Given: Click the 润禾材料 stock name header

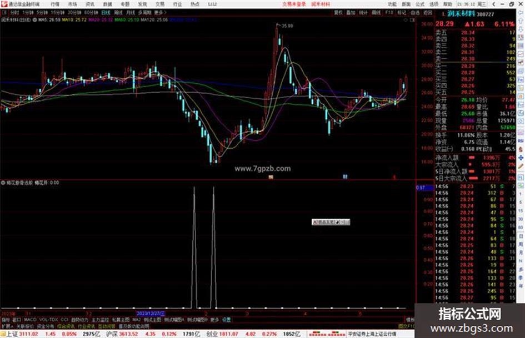Looking at the screenshot, I should tap(461, 14).
